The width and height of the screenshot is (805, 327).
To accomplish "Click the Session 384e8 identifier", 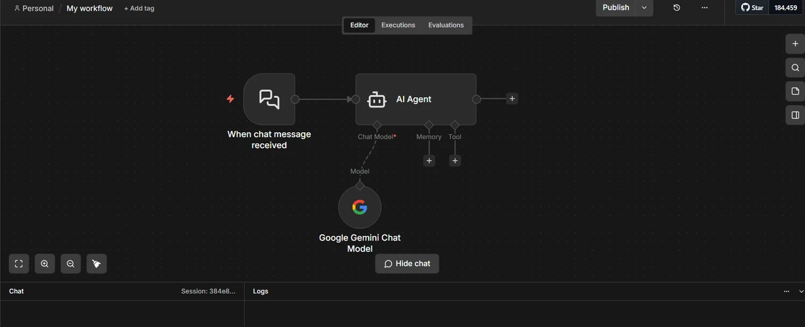I will (208, 291).
